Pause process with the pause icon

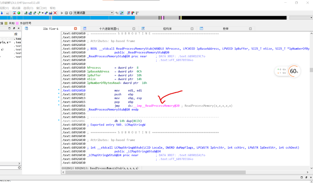(67, 13)
